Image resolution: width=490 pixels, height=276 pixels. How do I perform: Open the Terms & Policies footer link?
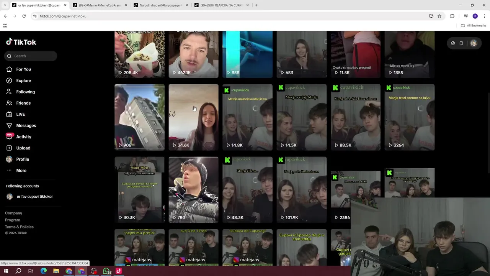click(19, 227)
